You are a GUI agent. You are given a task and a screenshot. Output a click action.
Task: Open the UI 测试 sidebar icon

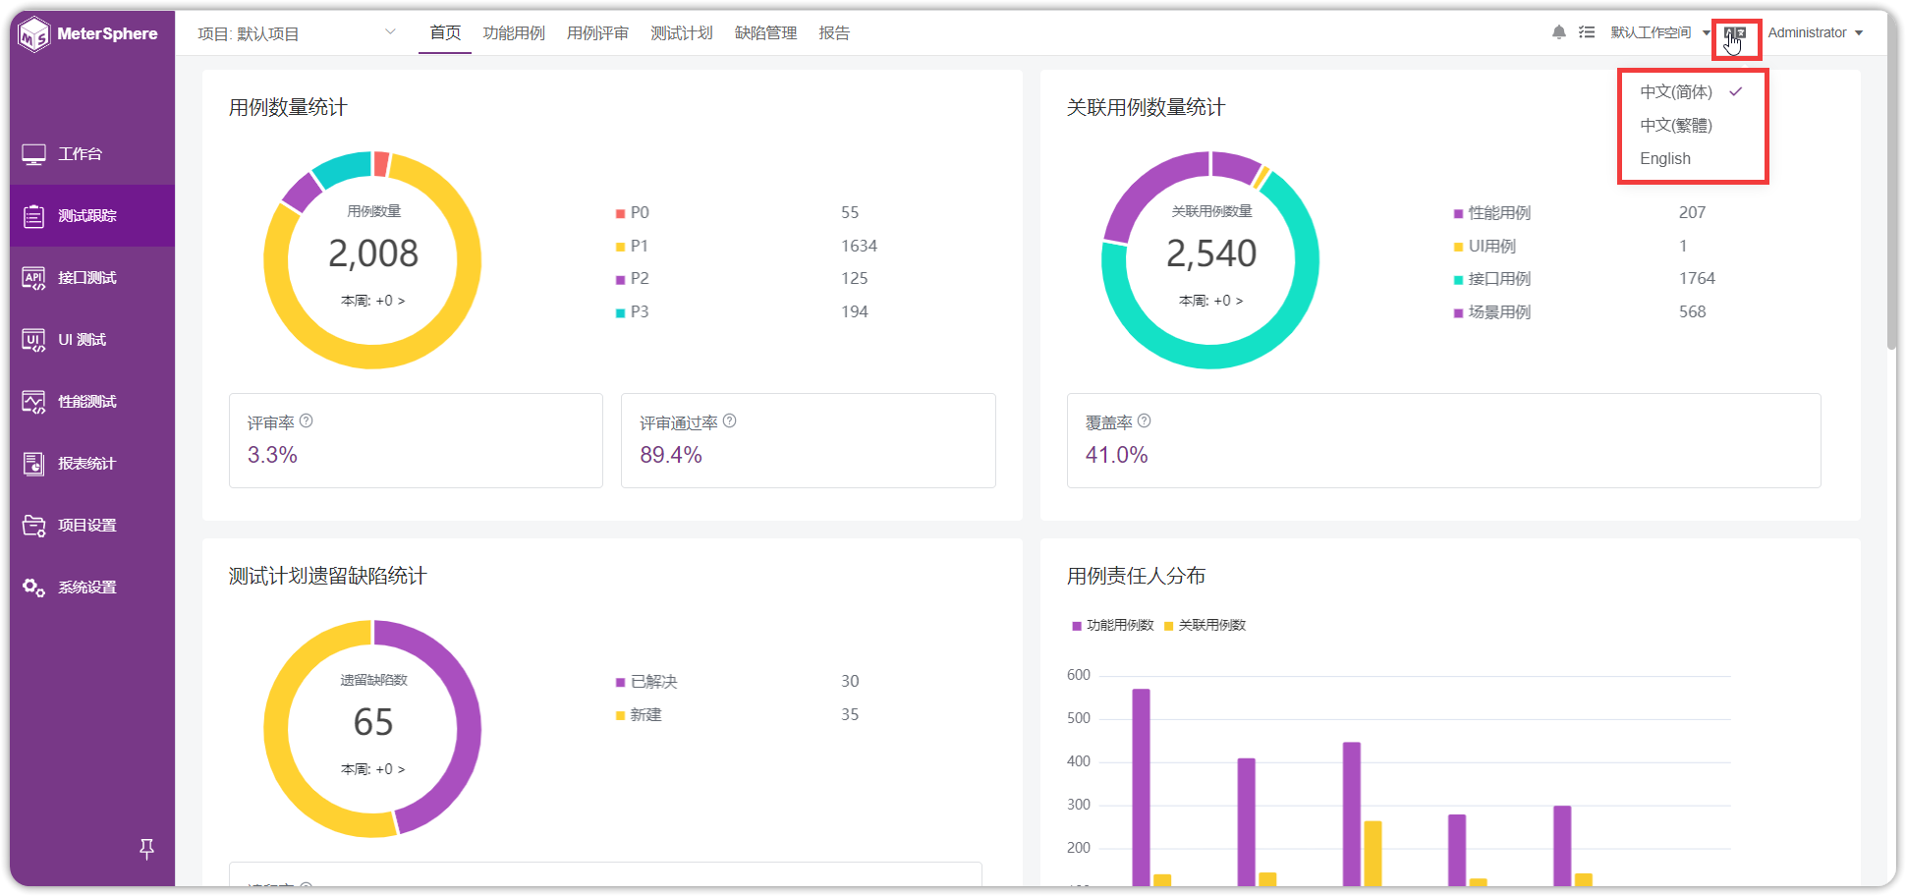click(x=34, y=340)
